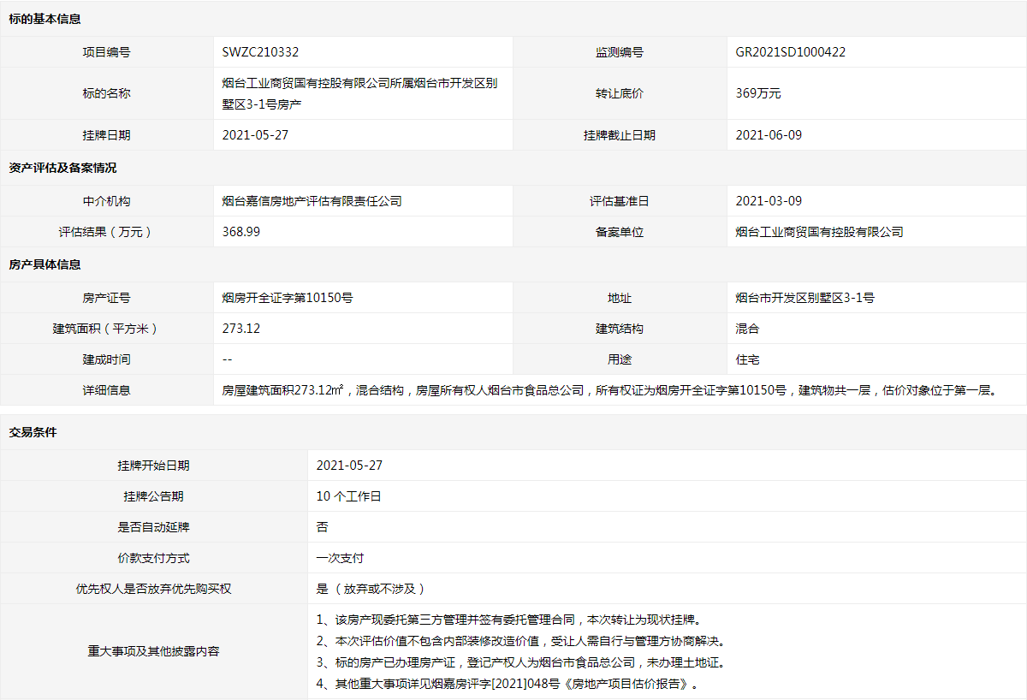
Task: Select the payment method 一次支付
Action: [x=341, y=558]
